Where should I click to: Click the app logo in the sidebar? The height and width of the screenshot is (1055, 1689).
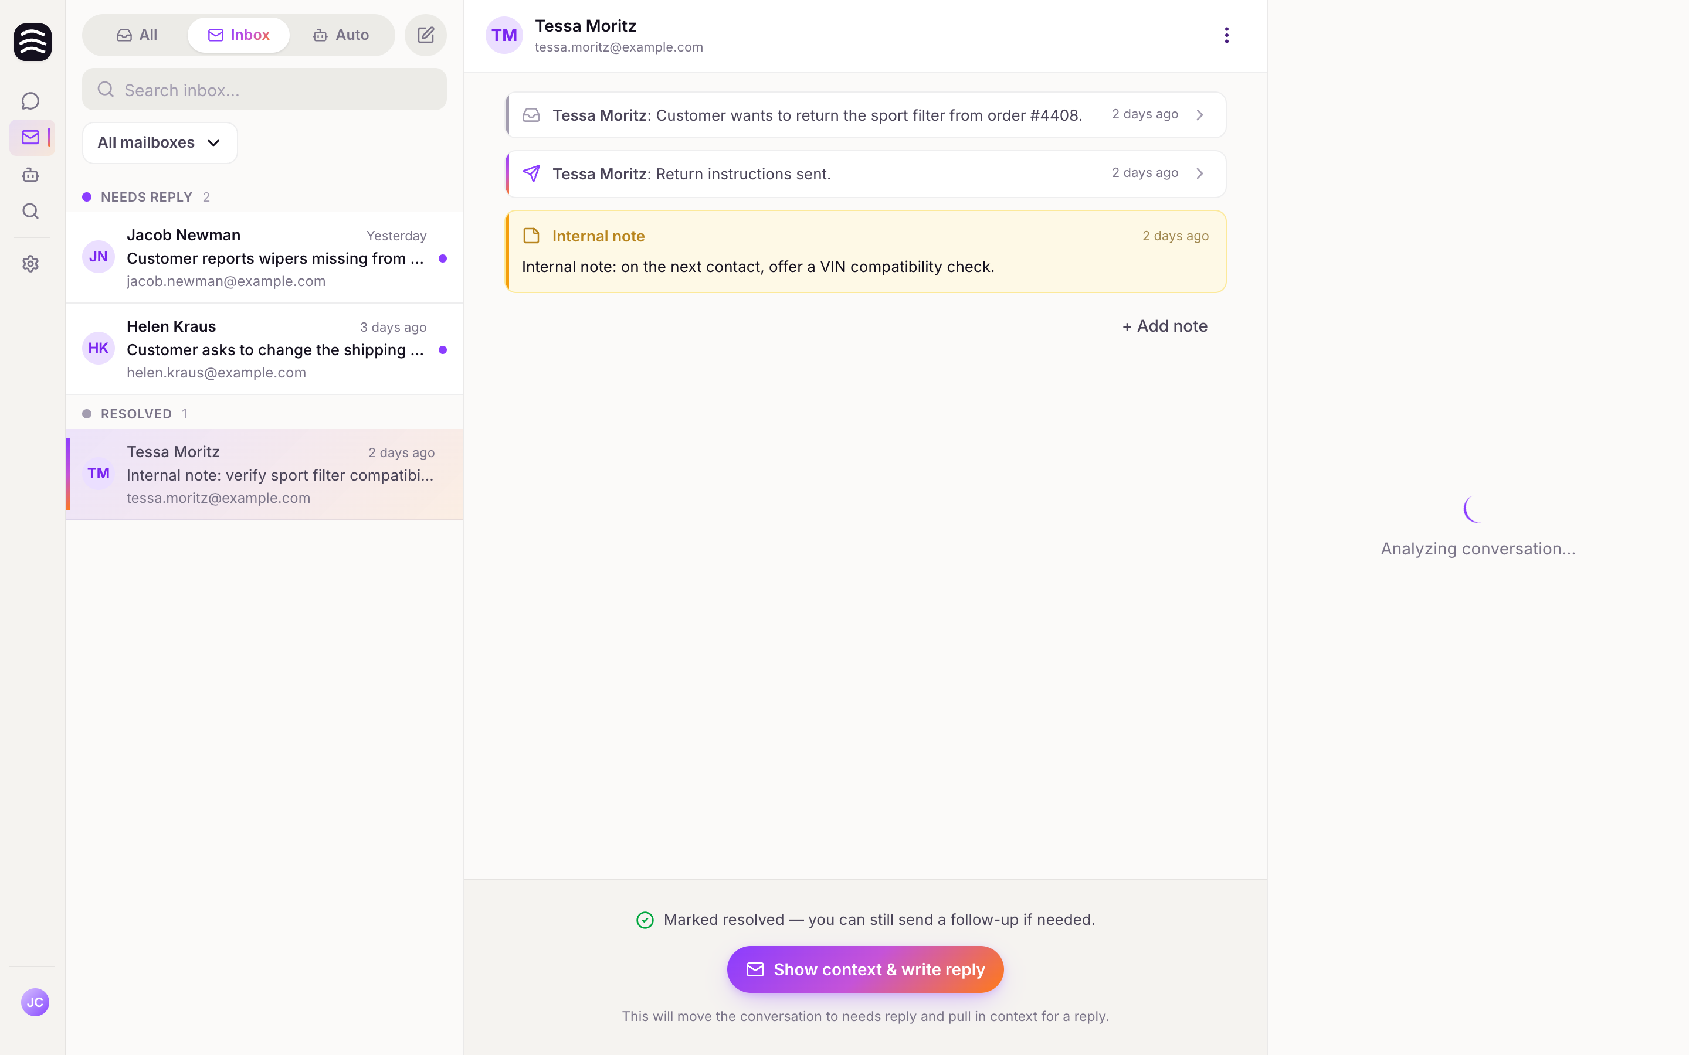pyautogui.click(x=32, y=42)
